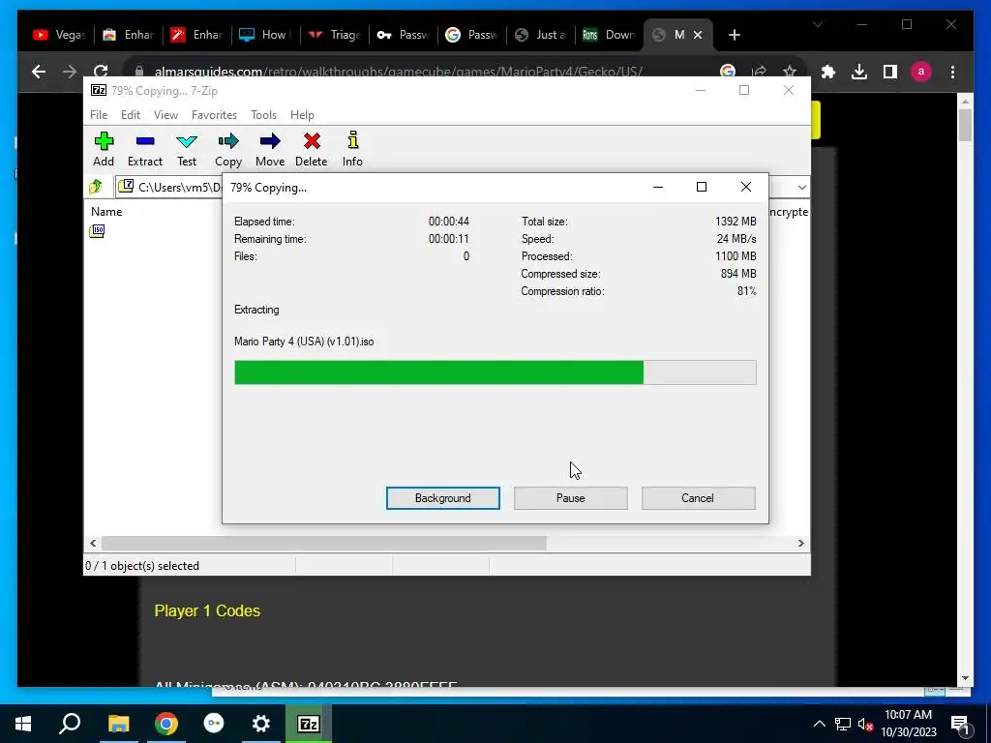Bookmark page with the star icon

pyautogui.click(x=790, y=72)
